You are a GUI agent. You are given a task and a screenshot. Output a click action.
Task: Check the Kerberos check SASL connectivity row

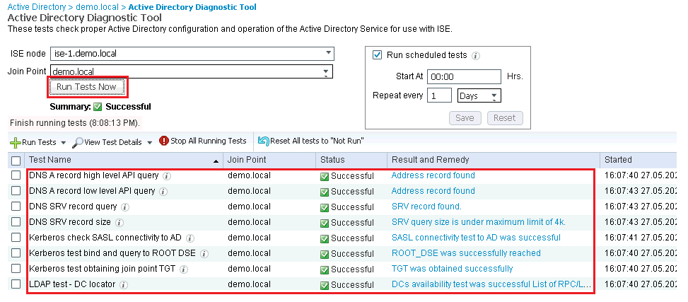(x=16, y=238)
